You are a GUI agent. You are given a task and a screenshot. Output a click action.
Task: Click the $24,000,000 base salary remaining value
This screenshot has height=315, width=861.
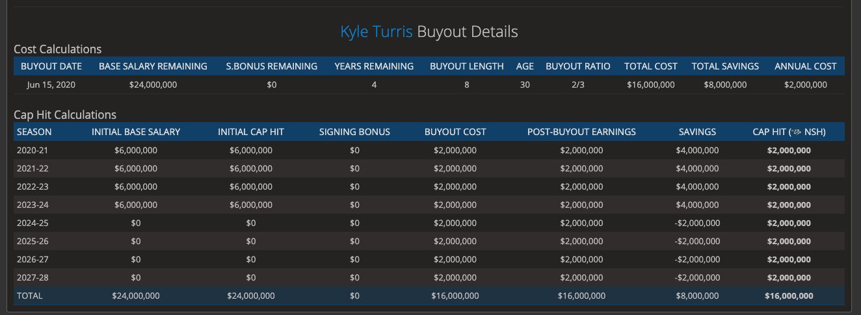(153, 85)
